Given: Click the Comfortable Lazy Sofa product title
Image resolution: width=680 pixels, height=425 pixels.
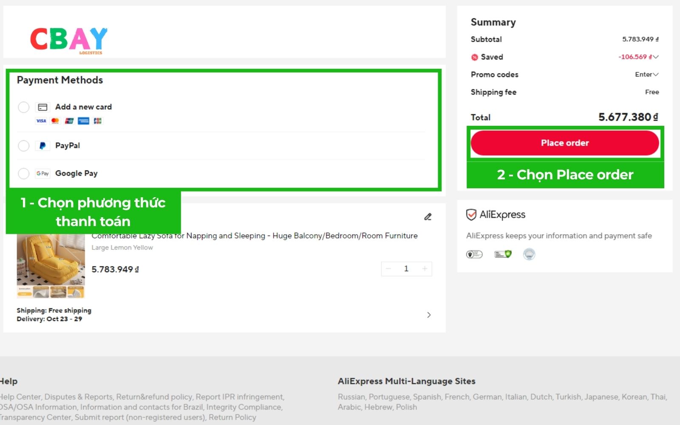Looking at the screenshot, I should [x=255, y=235].
